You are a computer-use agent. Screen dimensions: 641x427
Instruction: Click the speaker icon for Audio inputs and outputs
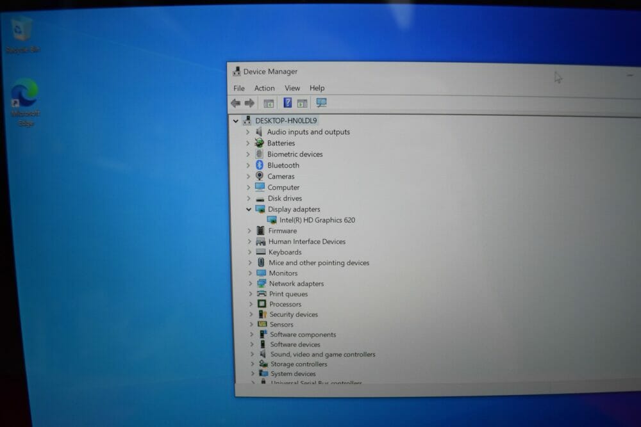[259, 132]
